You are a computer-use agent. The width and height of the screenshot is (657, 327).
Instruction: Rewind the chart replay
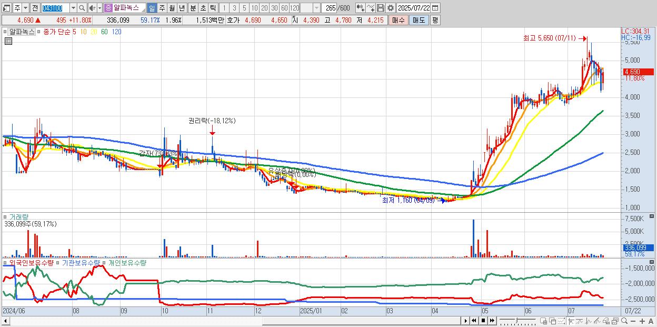click(x=474, y=321)
